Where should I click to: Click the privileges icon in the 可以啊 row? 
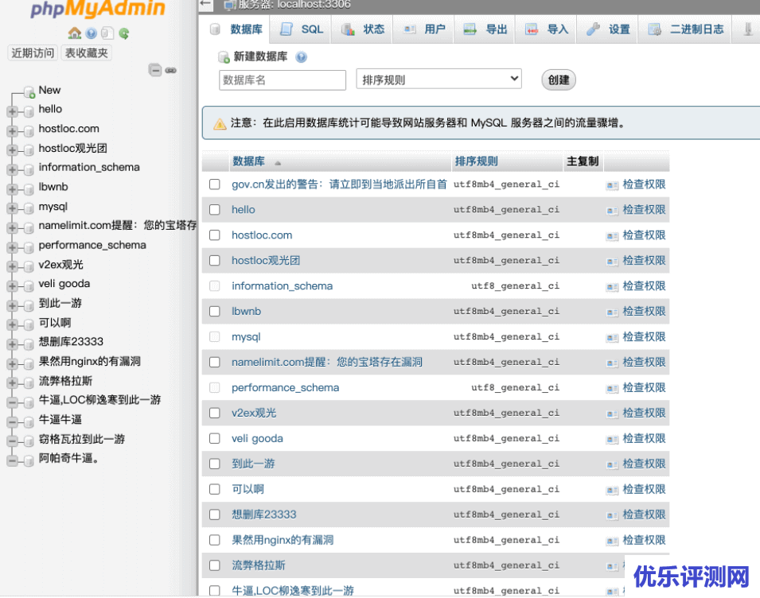[x=612, y=490]
